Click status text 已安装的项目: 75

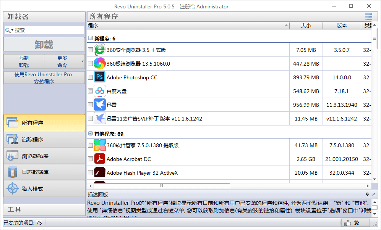[23, 223]
